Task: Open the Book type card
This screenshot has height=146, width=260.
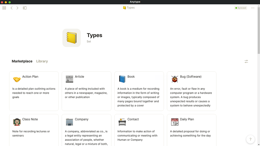Action: click(139, 91)
